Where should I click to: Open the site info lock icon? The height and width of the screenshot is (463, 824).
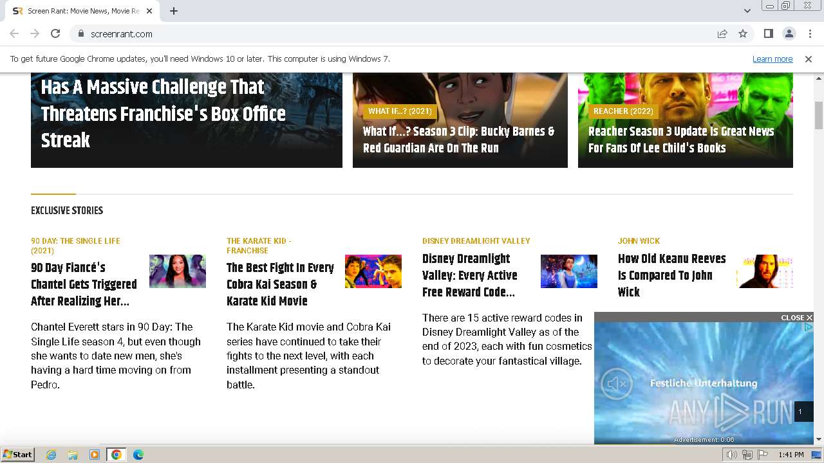80,33
